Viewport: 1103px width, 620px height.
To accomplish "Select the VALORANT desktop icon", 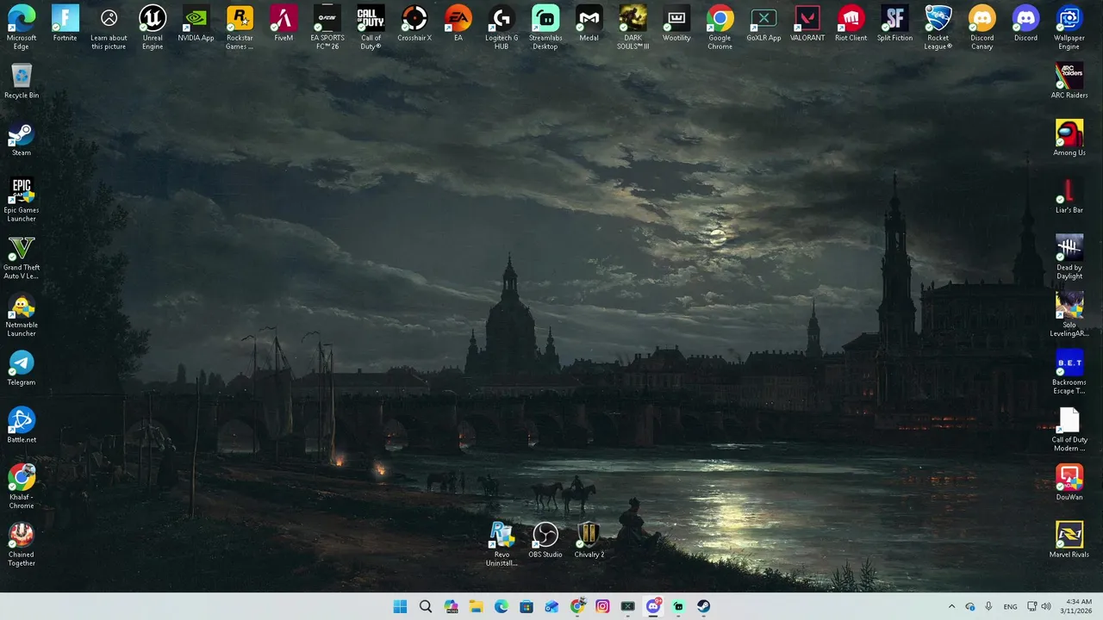I will [807, 24].
